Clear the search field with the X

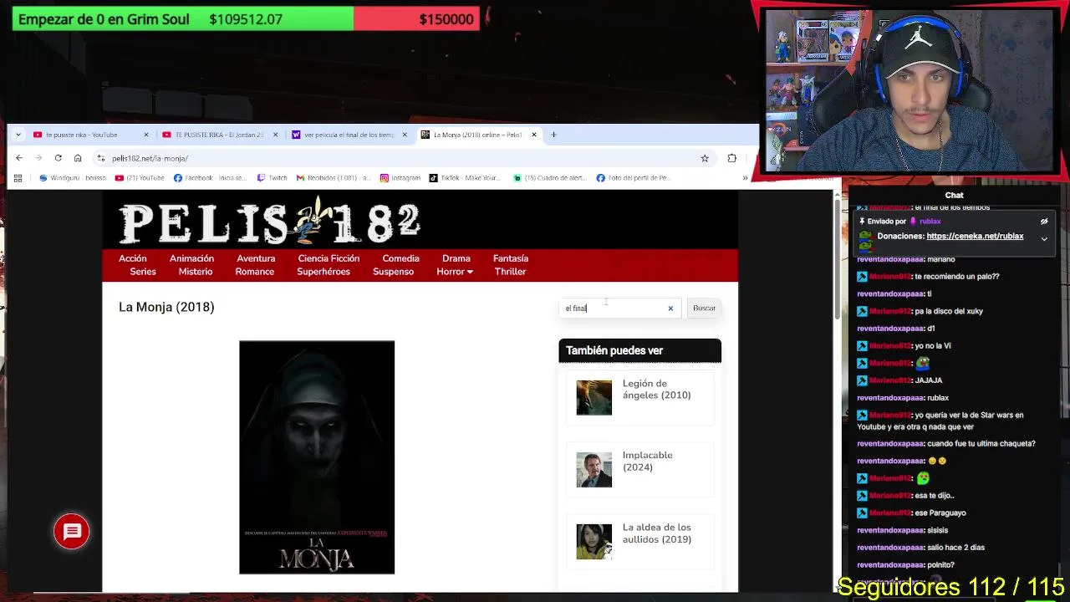click(670, 309)
